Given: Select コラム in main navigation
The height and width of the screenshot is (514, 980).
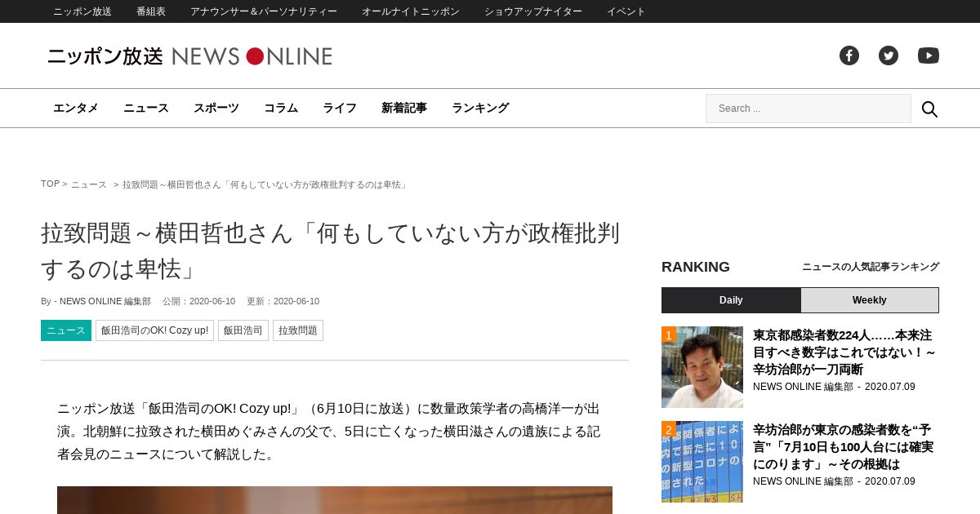Looking at the screenshot, I should coord(281,108).
